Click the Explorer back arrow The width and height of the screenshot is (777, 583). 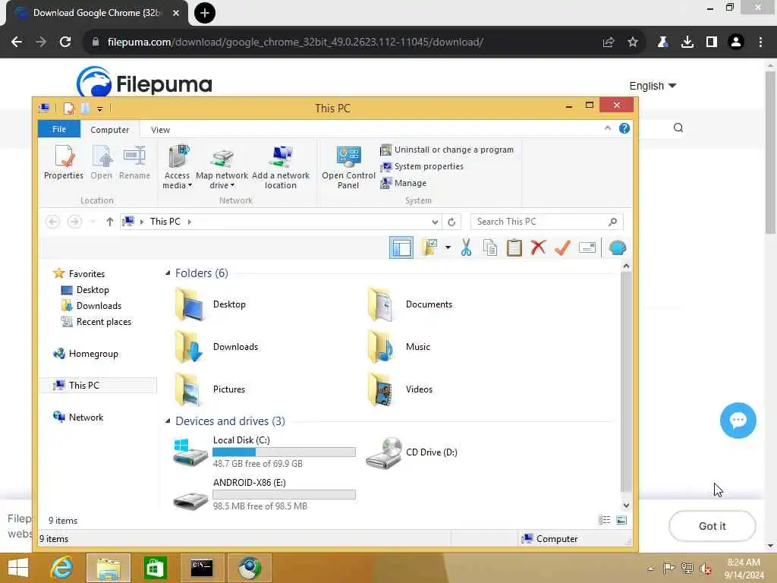[x=53, y=222]
